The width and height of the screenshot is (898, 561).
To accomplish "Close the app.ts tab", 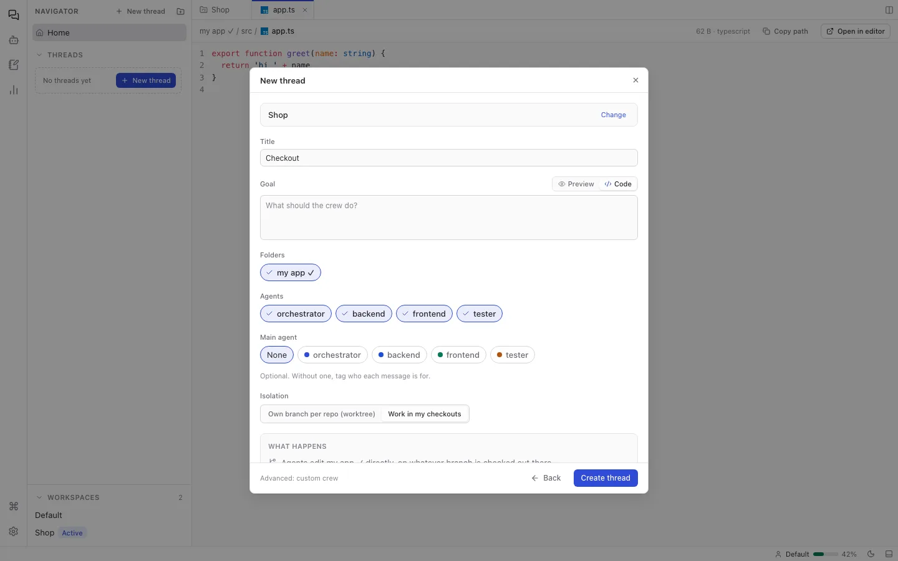I will [x=304, y=10].
